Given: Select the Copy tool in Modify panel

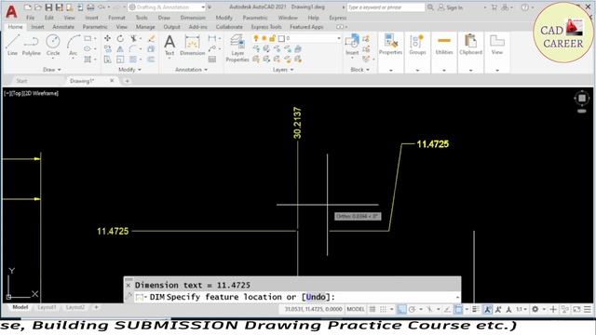Looking at the screenshot, I should pyautogui.click(x=108, y=49).
